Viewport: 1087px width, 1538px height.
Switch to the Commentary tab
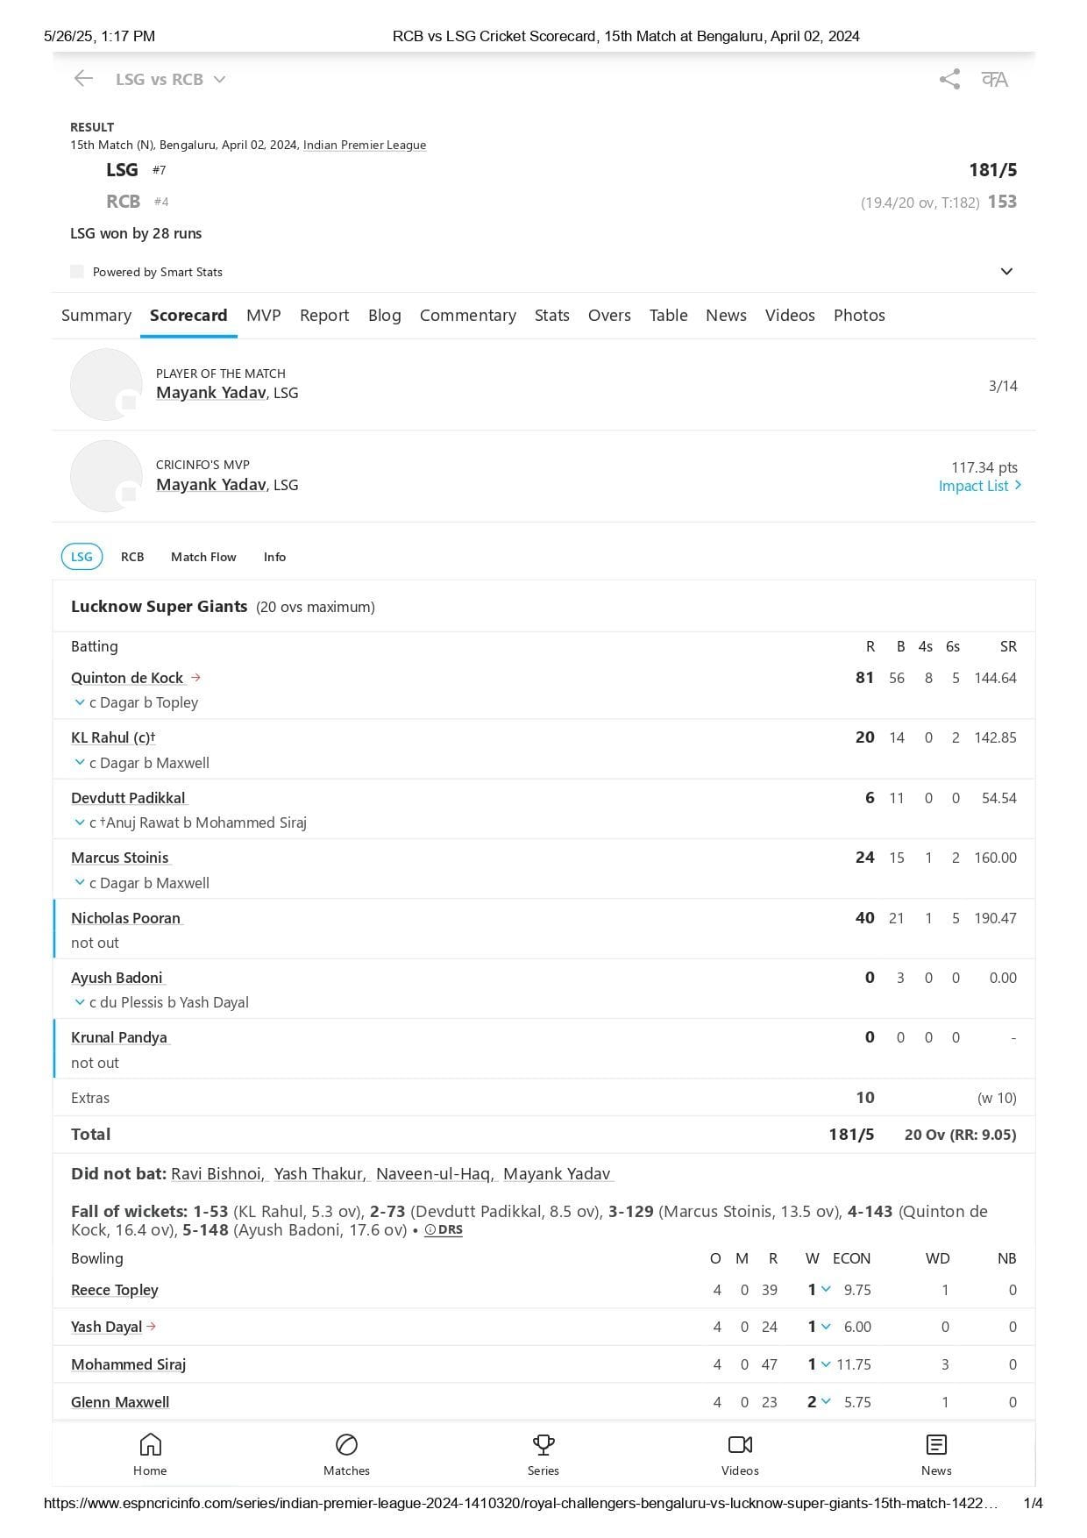[468, 316]
